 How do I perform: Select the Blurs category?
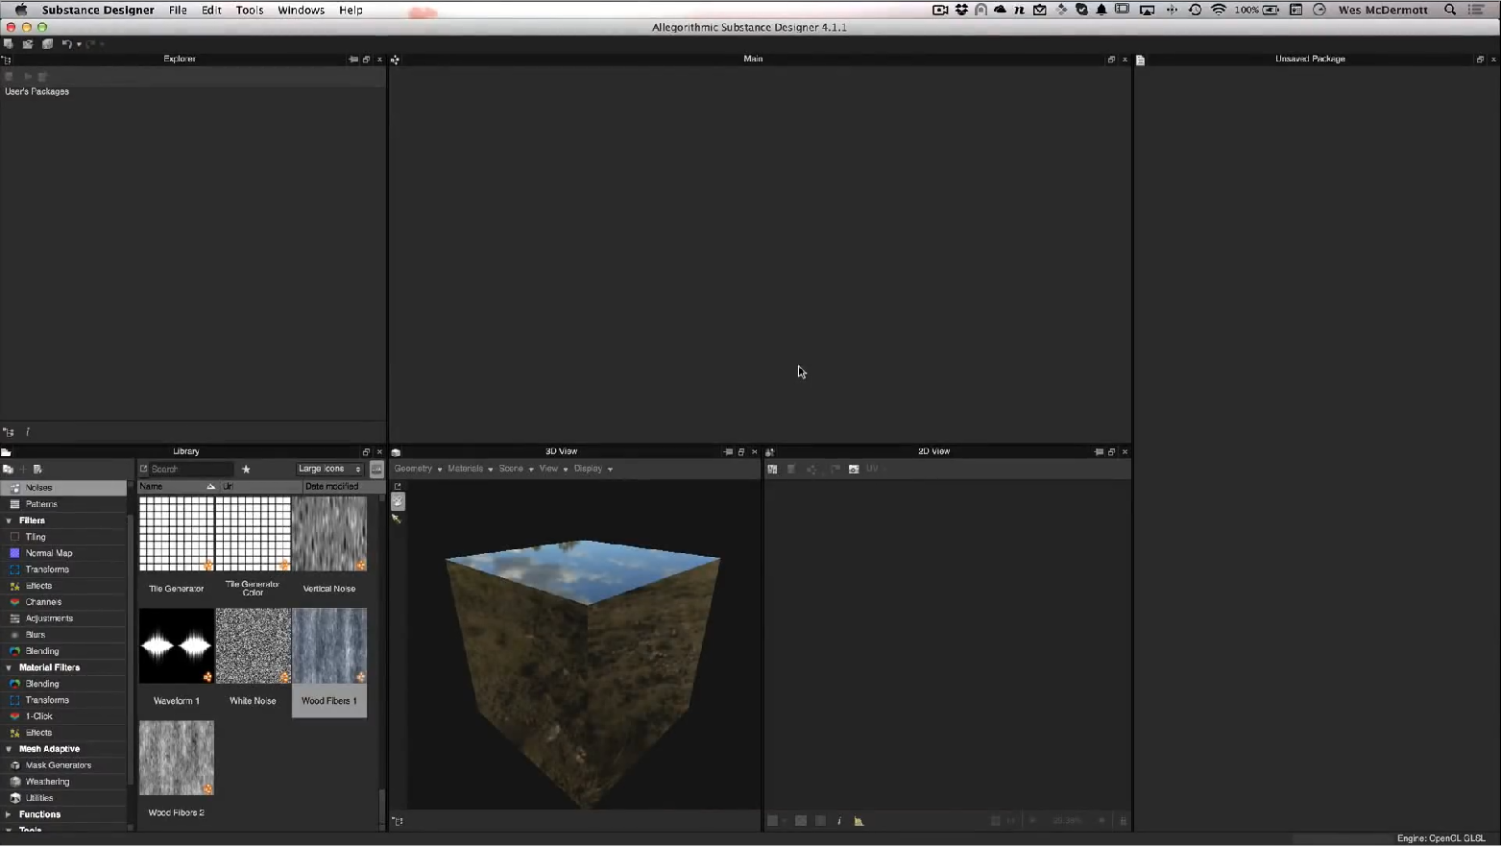(63, 635)
